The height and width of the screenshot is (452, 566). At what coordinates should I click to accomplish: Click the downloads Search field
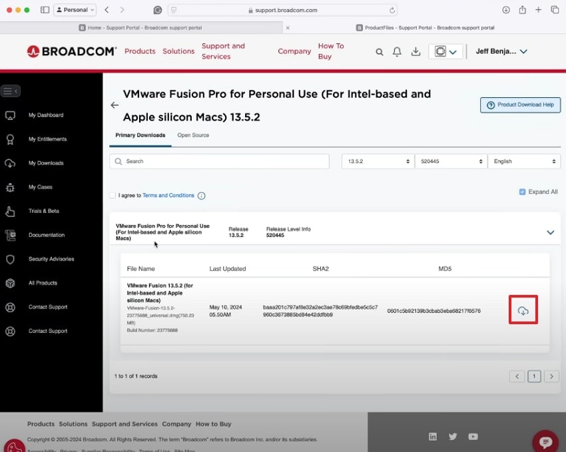[x=220, y=161]
